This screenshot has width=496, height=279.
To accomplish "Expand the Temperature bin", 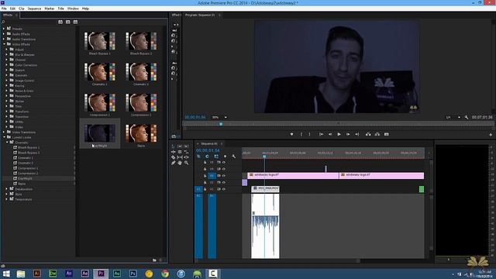I will (x=7, y=199).
